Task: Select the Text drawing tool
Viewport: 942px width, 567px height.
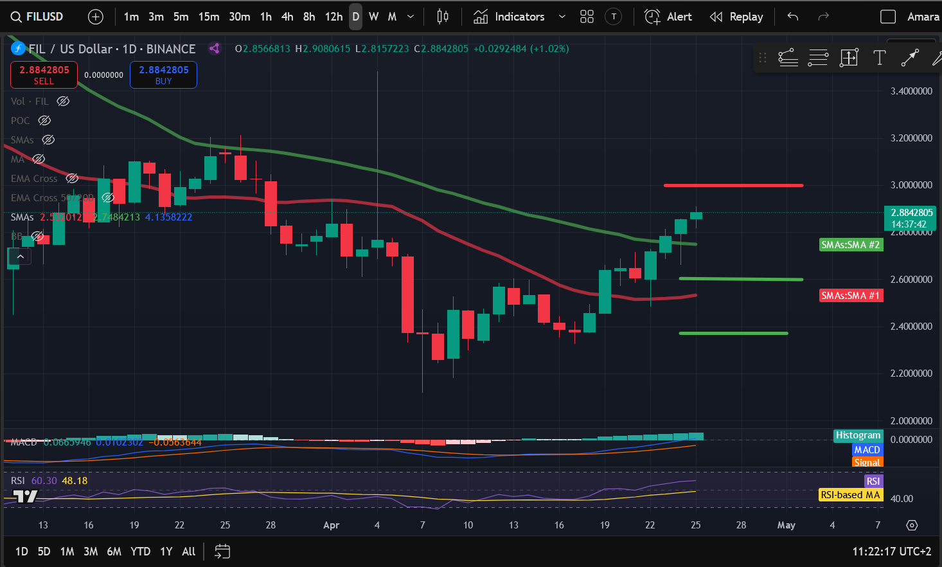Action: (x=879, y=58)
